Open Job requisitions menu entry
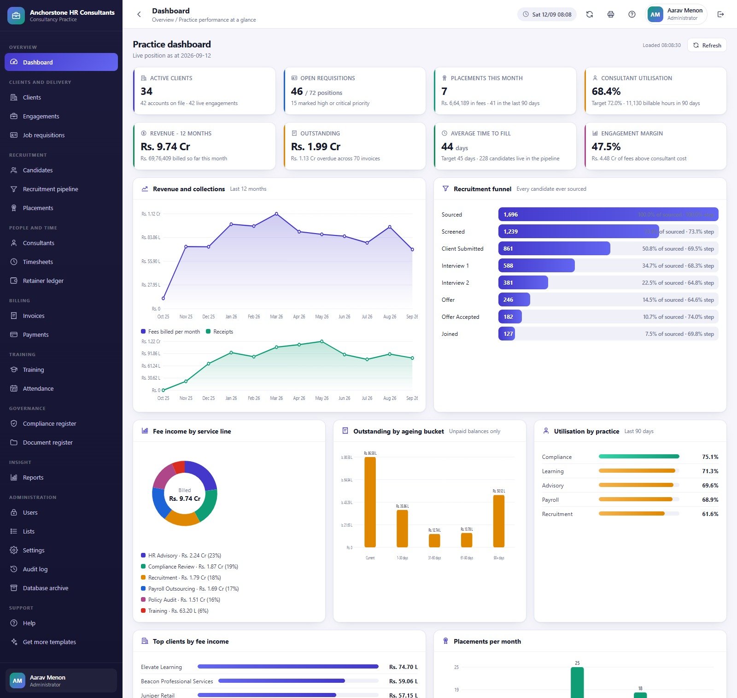This screenshot has height=698, width=737. pyautogui.click(x=61, y=135)
